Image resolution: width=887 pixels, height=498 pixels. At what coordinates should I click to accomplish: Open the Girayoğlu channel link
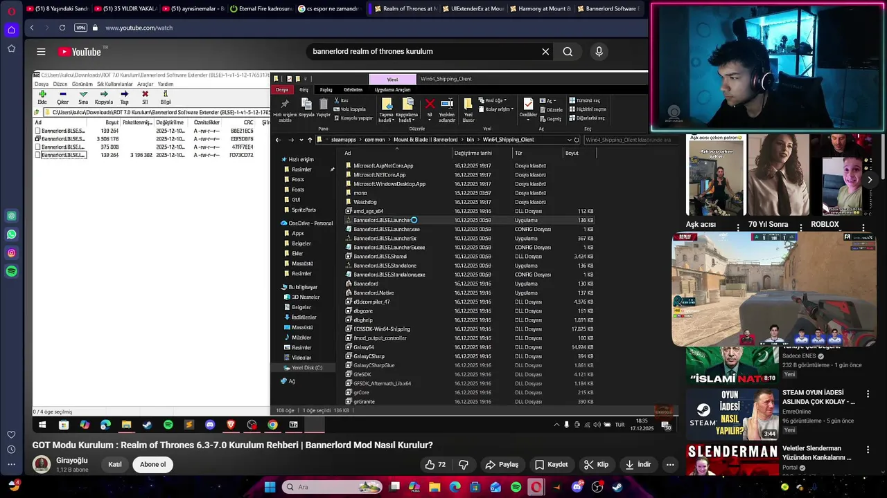point(71,461)
